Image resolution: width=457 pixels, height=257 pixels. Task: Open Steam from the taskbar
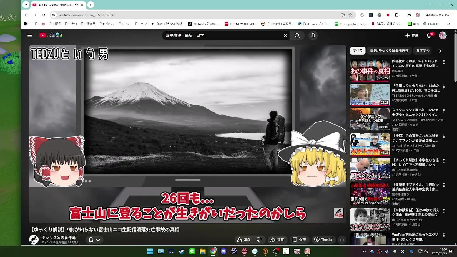[x=181, y=251]
